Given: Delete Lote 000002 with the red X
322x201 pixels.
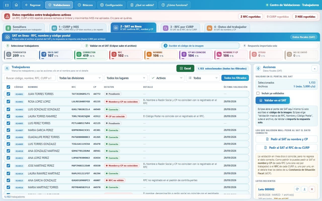Looking at the screenshot, I should (312, 189).
